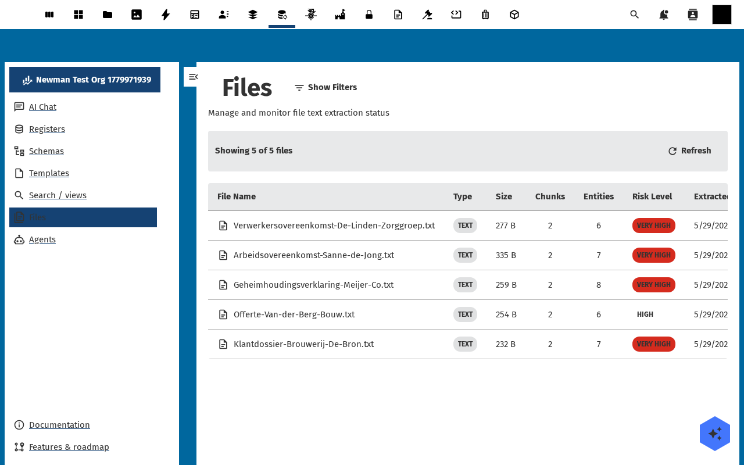Open the three-bars app icon in the top bar
Image resolution: width=744 pixels, height=465 pixels.
49,15
